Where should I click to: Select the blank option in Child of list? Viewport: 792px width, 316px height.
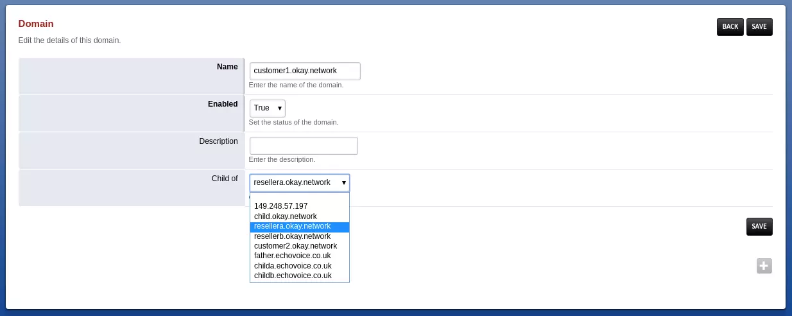click(x=300, y=197)
